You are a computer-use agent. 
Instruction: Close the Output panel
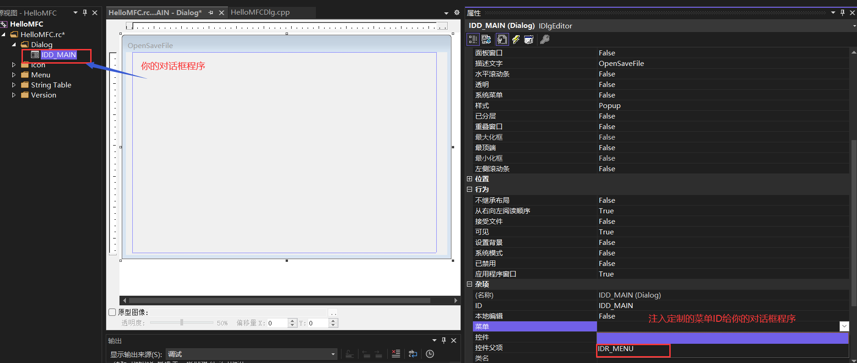click(454, 341)
